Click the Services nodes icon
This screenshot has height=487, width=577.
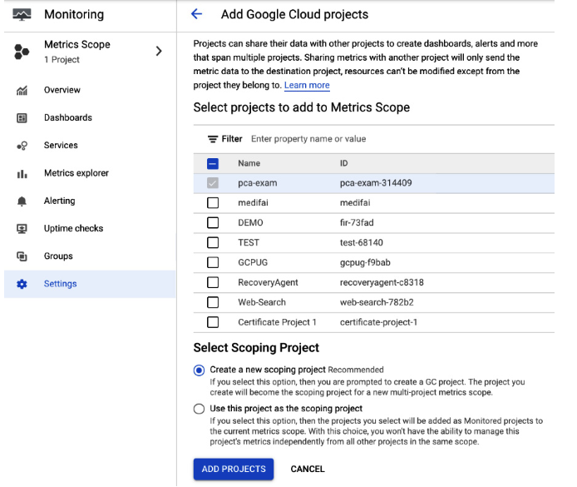[x=22, y=146]
